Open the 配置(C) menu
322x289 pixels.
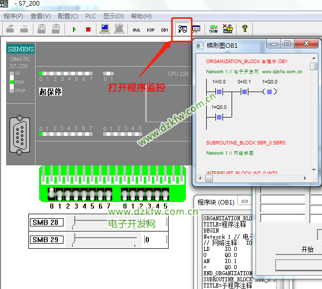click(x=68, y=16)
